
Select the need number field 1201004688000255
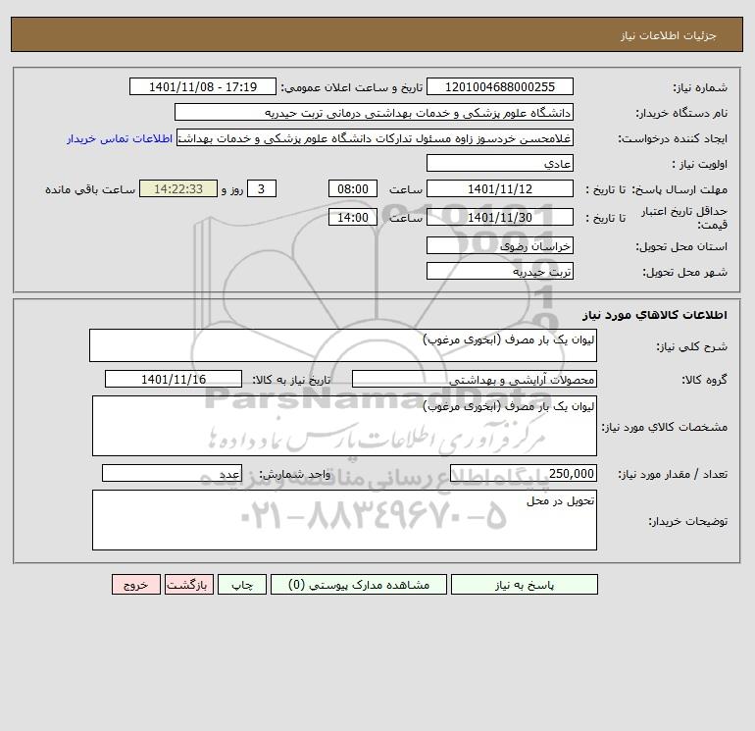point(500,86)
